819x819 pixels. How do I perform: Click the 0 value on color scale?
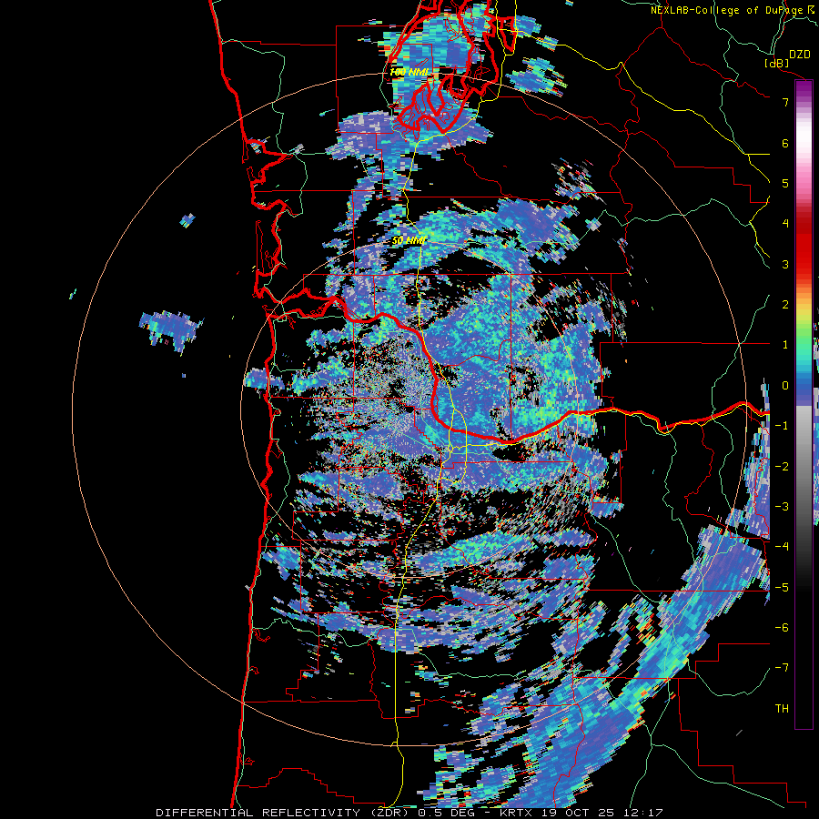[785, 386]
